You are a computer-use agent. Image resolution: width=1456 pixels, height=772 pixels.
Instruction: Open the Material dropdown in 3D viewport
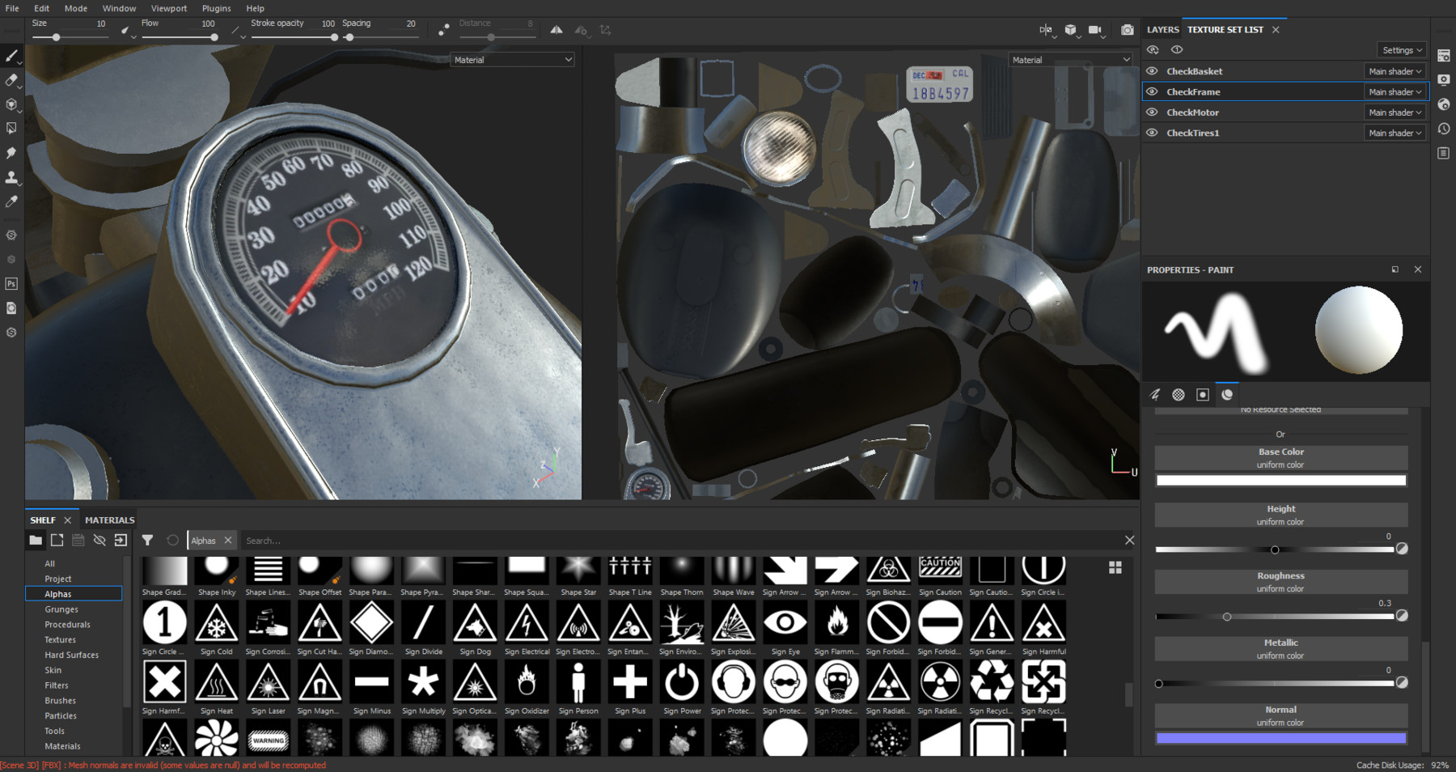click(x=512, y=60)
